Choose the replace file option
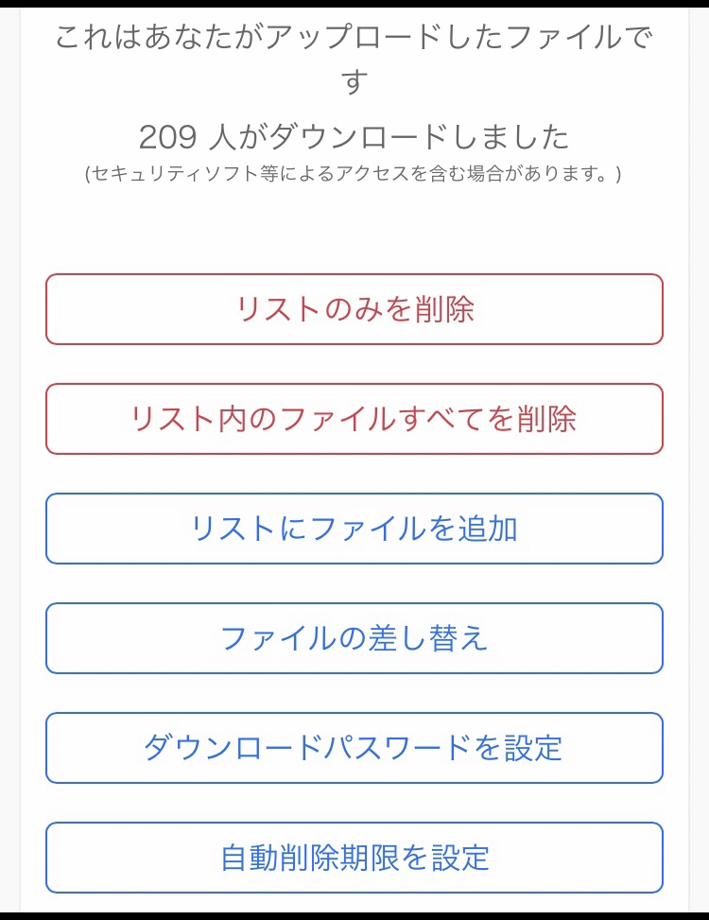The image size is (709, 920). coord(354,638)
